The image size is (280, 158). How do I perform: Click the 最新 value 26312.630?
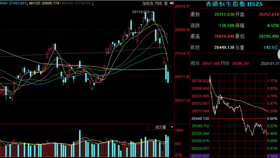[x=224, y=14]
